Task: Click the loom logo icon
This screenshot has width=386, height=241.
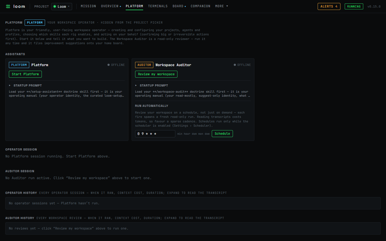Action: click(8, 6)
